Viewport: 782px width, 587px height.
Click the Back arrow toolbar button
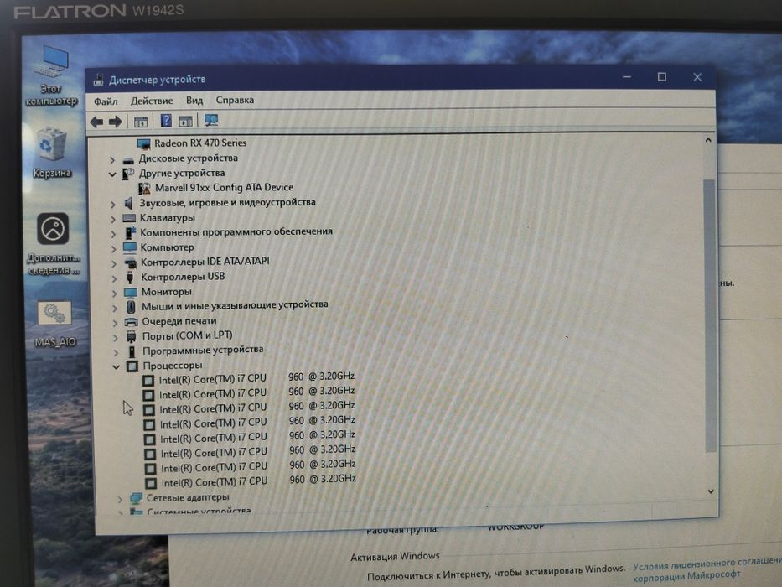[x=96, y=122]
